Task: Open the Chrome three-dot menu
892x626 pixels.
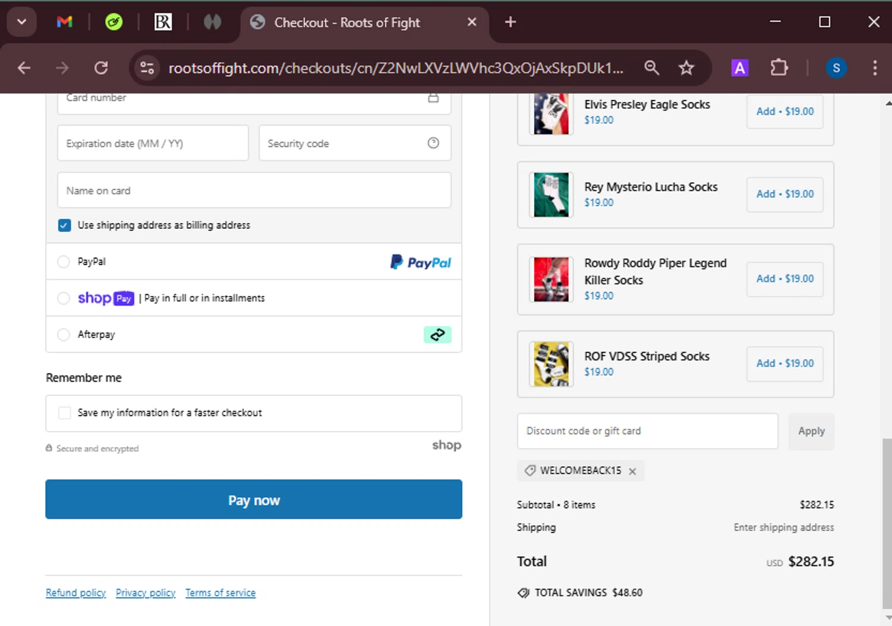Action: (x=875, y=68)
